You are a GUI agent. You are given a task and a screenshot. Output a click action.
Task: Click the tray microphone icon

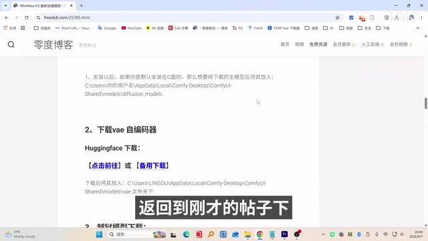pos(377,234)
